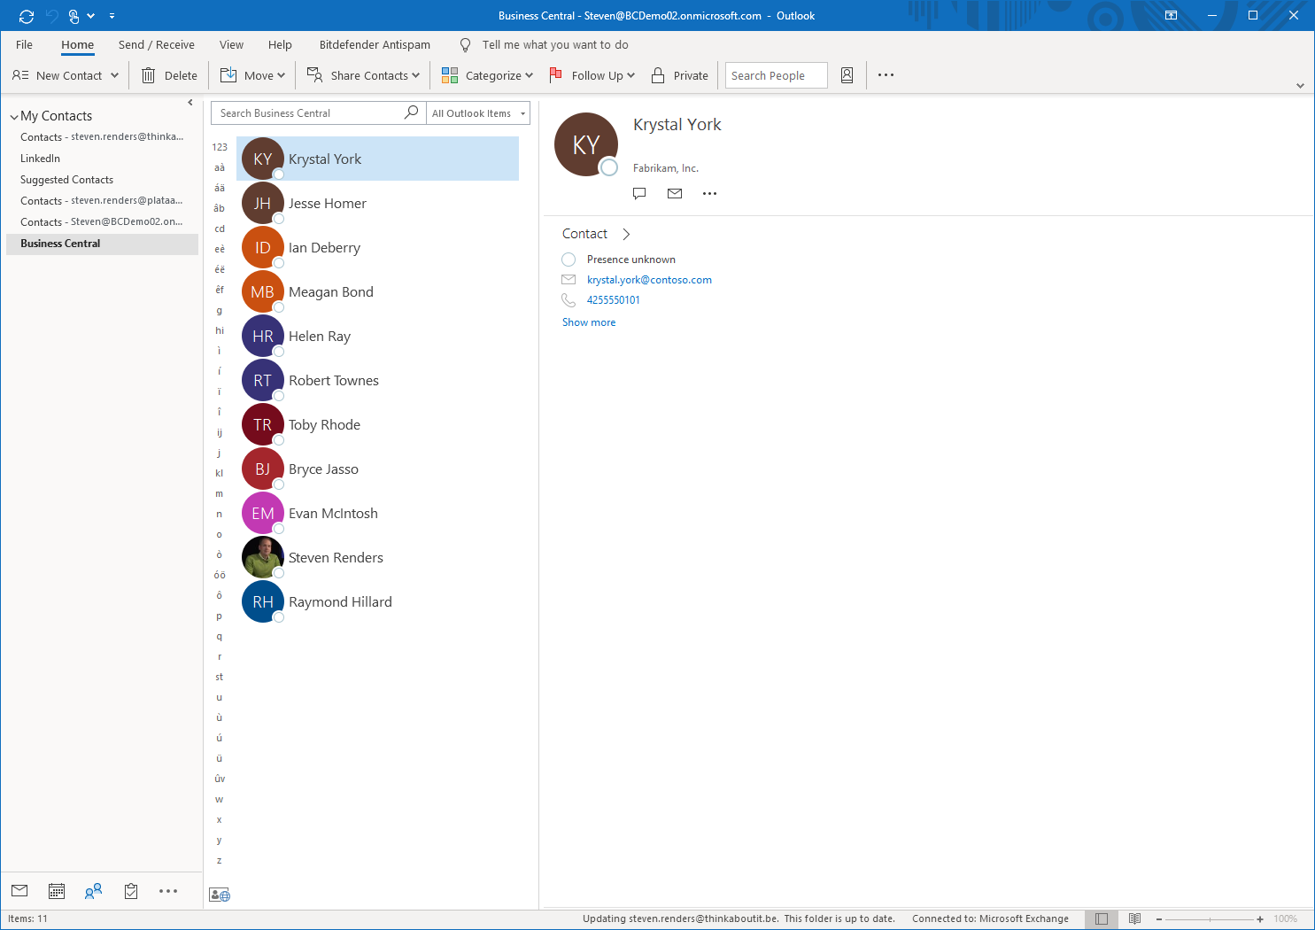Click the ribbon more commands ellipsis

[886, 75]
